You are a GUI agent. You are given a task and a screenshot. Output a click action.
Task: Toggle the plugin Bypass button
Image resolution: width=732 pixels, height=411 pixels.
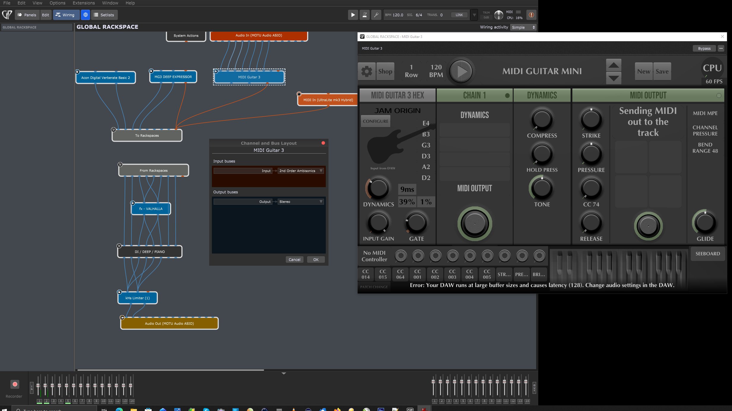(704, 48)
